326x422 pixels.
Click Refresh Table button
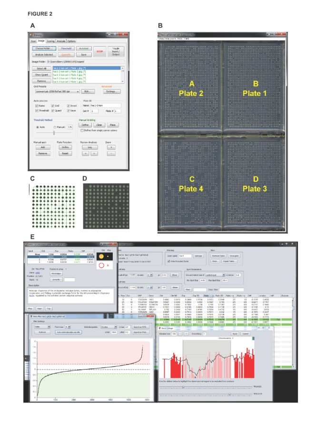pyautogui.click(x=218, y=256)
